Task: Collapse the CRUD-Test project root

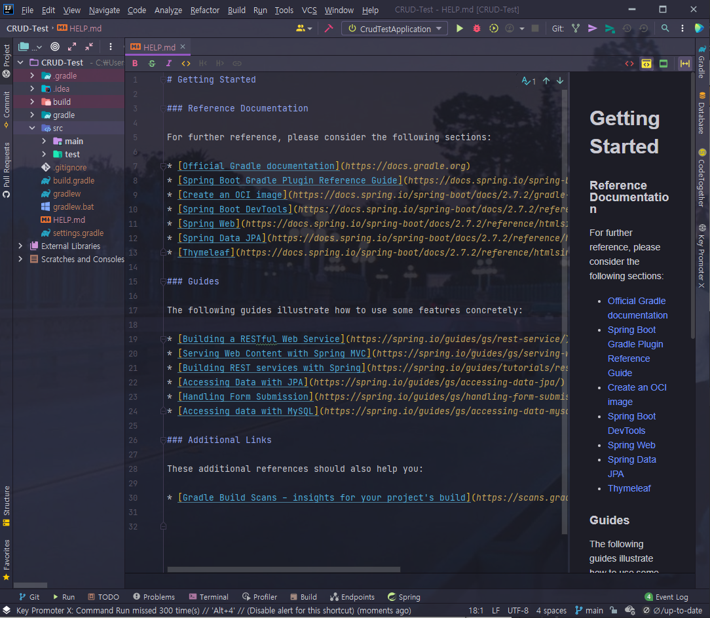Action: coord(20,62)
